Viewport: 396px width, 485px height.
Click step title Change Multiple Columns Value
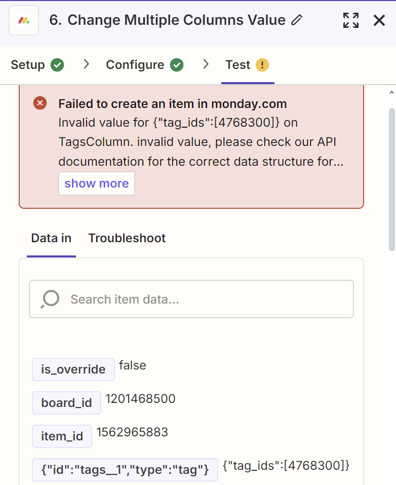(x=177, y=20)
